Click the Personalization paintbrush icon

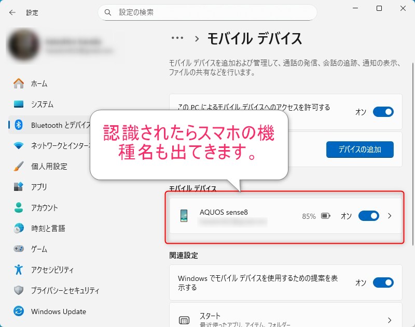pyautogui.click(x=19, y=166)
